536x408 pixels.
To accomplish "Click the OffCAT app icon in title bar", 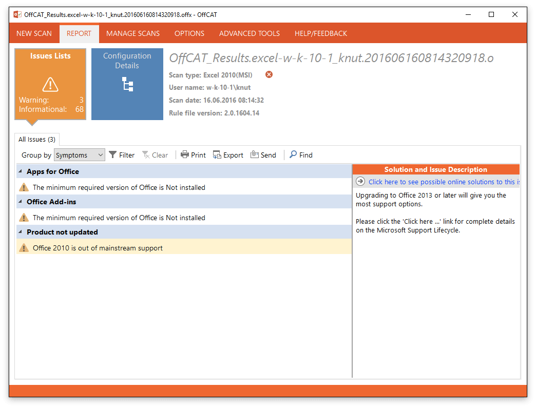I will (17, 15).
